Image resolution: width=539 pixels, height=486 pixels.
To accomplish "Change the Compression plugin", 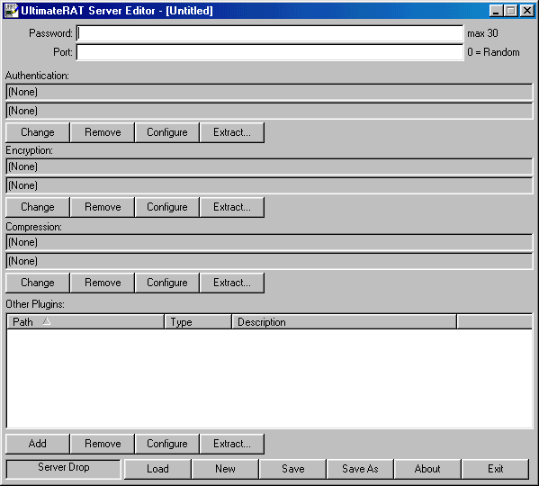I will click(x=38, y=283).
